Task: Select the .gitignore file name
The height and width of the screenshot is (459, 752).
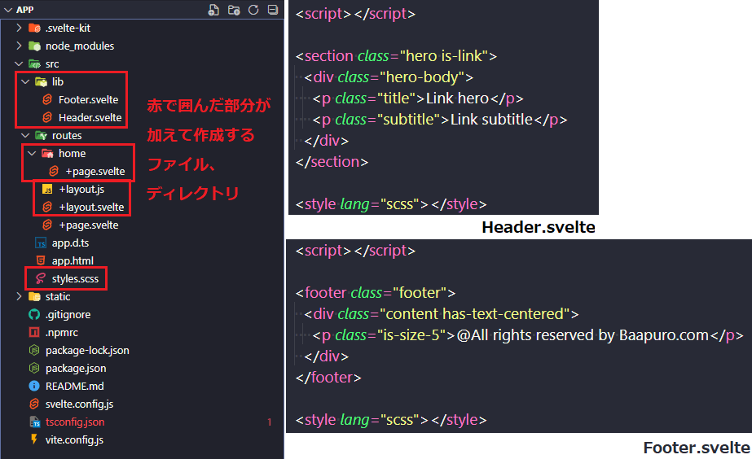Action: [68, 315]
